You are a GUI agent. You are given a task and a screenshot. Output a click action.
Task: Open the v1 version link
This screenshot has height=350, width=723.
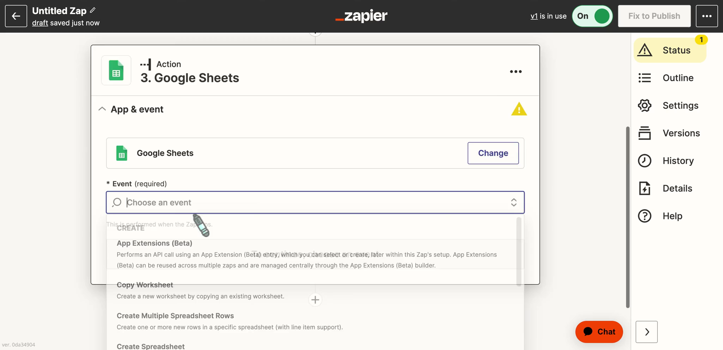point(534,16)
